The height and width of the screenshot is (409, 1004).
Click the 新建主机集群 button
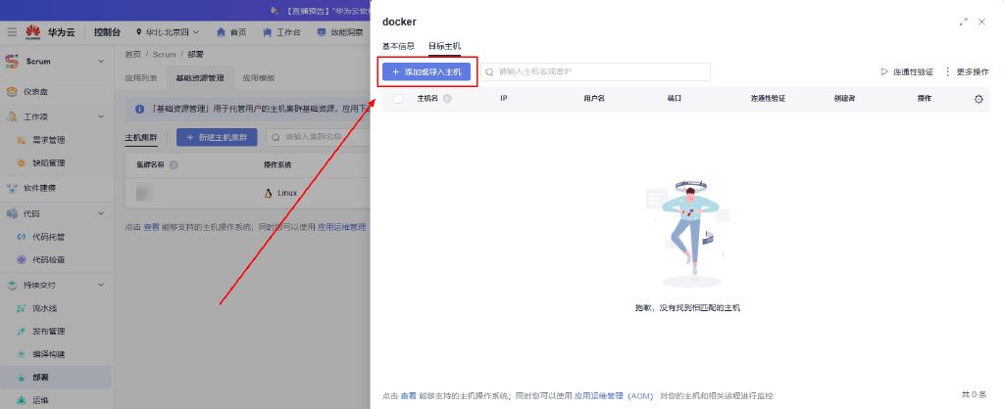tap(217, 137)
